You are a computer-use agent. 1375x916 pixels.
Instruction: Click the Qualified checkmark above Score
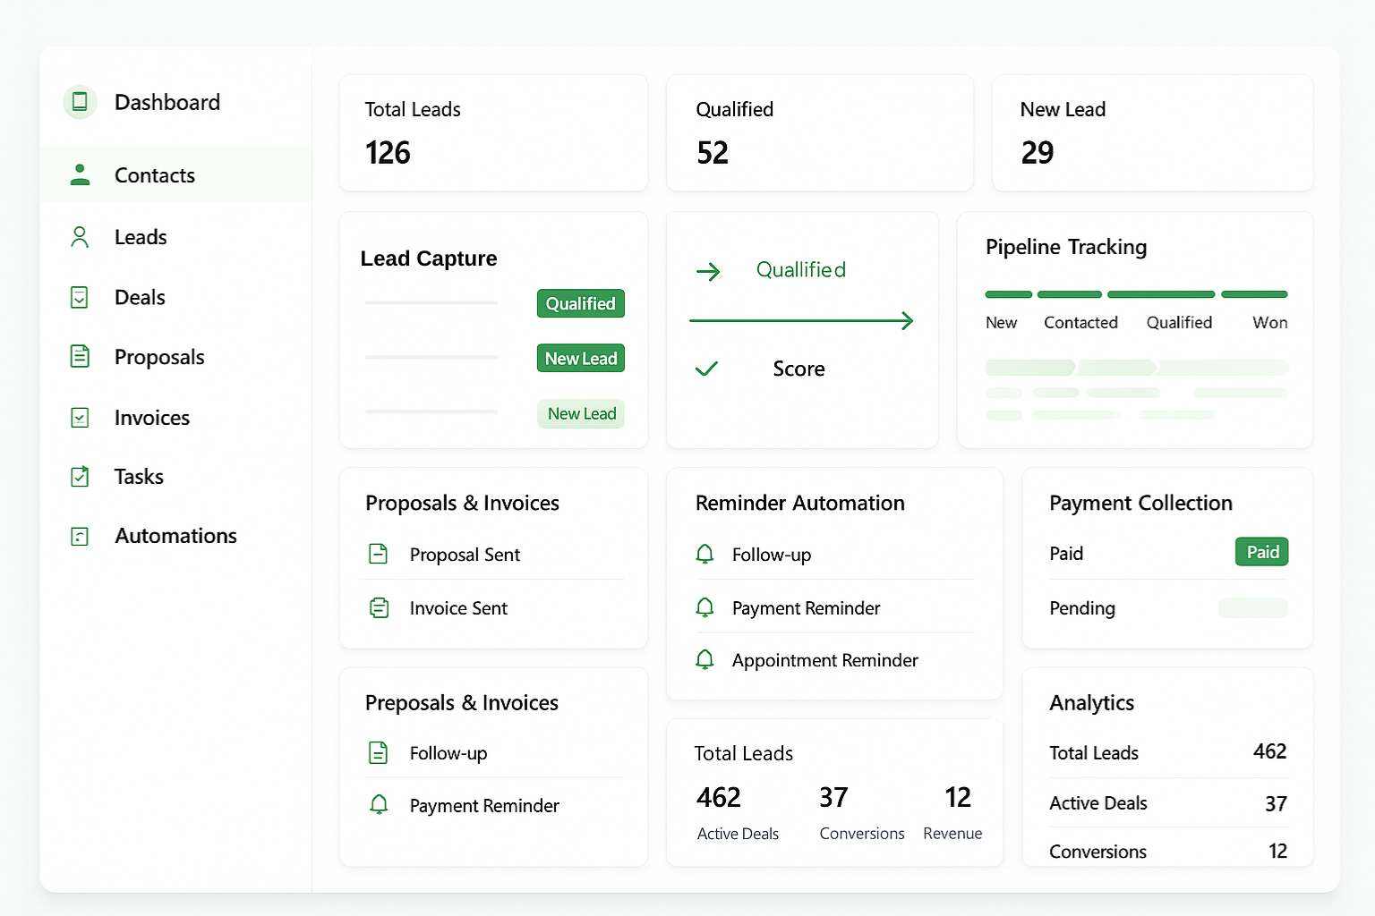707,368
